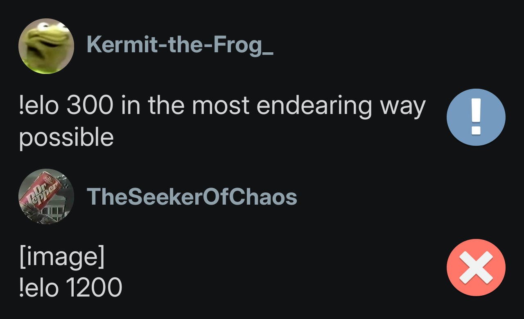Click the "!elo 1200" command text
The width and height of the screenshot is (524, 319).
coord(70,287)
